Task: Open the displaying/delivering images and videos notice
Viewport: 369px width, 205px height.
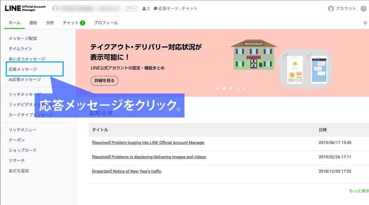Action: click(149, 157)
